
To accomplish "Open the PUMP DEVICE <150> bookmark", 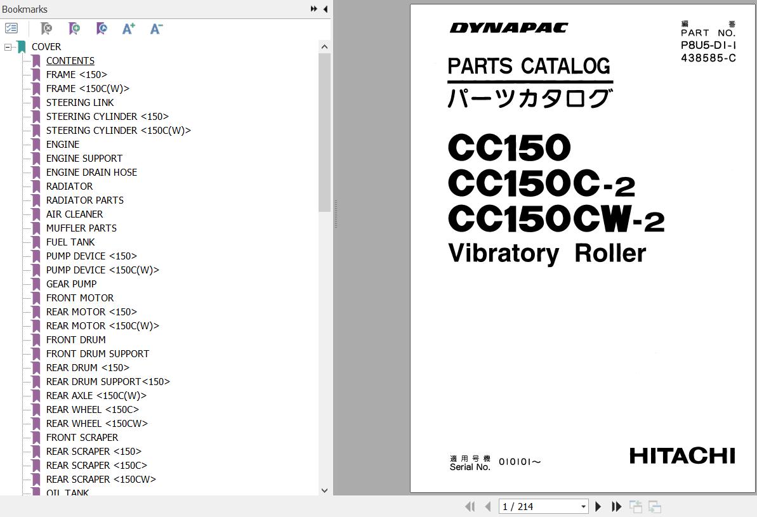I will click(x=91, y=256).
